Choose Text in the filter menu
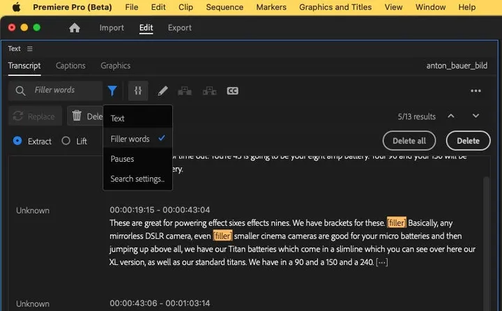502x311 pixels. coord(137,118)
